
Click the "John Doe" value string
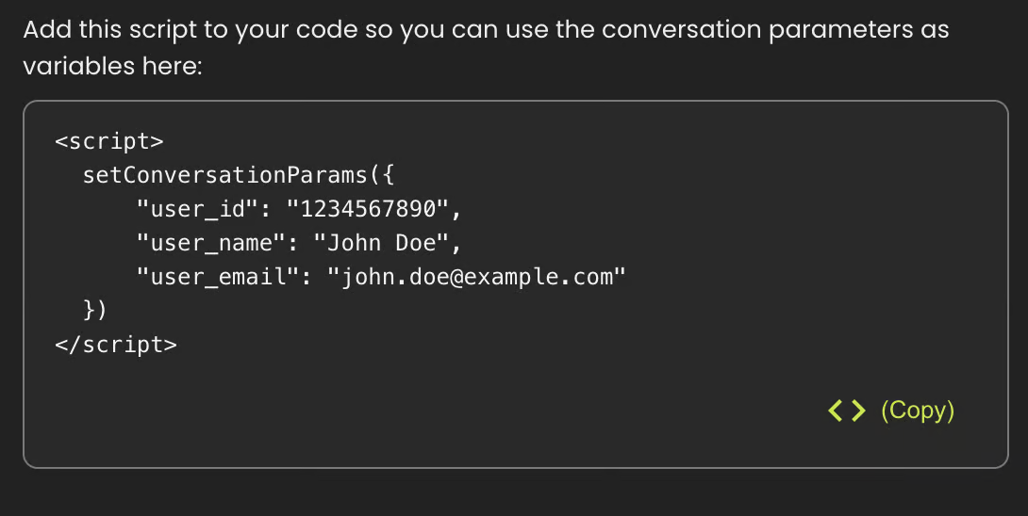(x=381, y=243)
